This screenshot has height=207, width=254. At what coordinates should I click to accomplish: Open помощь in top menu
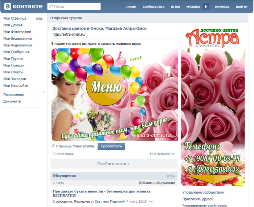point(222,7)
